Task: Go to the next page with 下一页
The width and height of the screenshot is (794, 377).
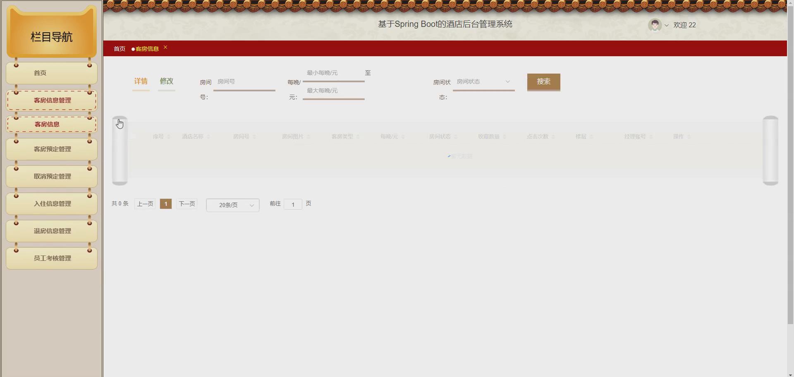Action: (x=187, y=203)
